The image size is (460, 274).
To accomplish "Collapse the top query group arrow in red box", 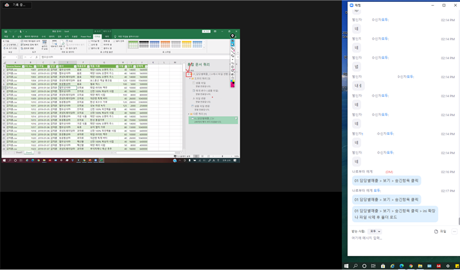I will 189,74.
